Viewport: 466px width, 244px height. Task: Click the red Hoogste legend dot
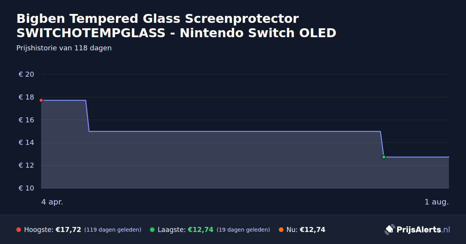point(19,230)
